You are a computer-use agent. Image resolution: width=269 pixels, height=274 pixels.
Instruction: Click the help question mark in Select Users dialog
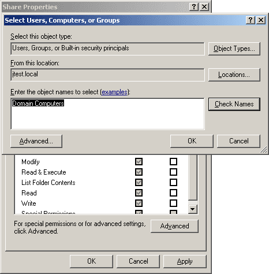(x=251, y=20)
